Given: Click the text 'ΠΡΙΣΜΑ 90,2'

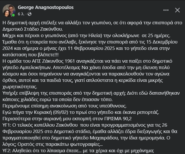Looking at the screenshot, I should click(x=118, y=119).
